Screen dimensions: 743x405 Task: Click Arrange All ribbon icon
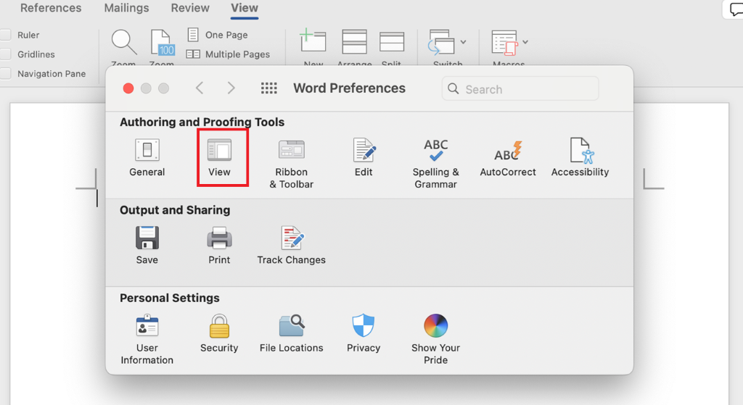click(354, 41)
